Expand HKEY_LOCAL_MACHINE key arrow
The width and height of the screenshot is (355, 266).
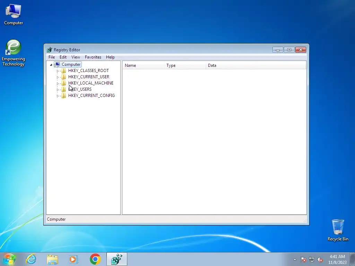tap(58, 83)
